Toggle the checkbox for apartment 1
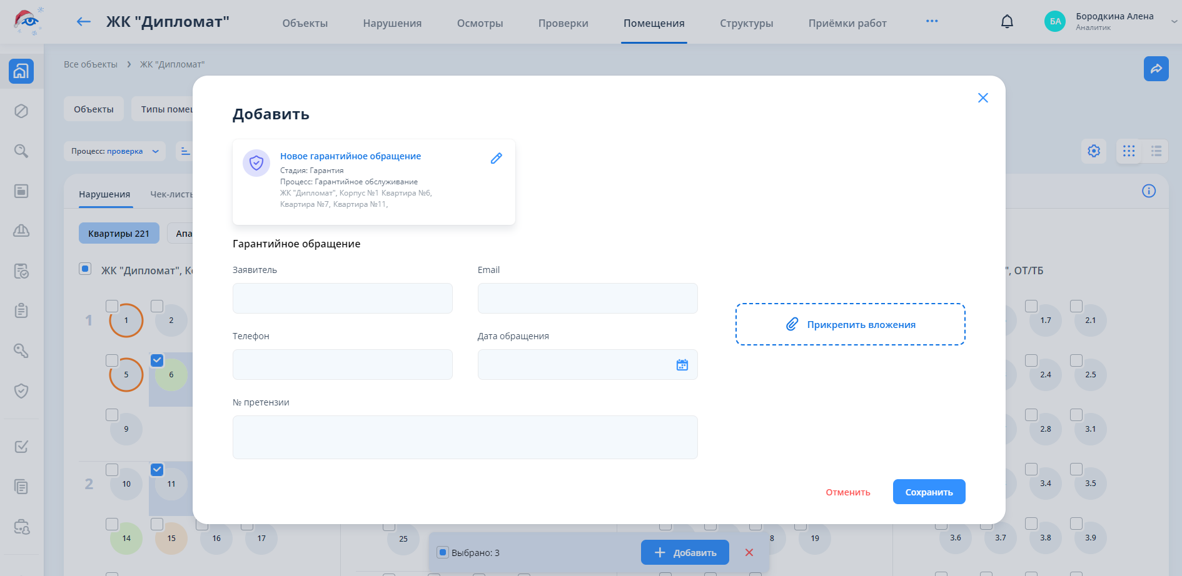 [x=112, y=306]
